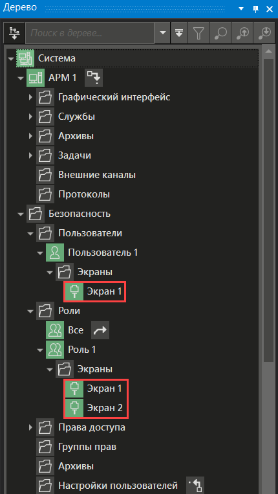278x494 pixels.
Task: Select Настройки пользователей tree item
Action: [x=118, y=486]
